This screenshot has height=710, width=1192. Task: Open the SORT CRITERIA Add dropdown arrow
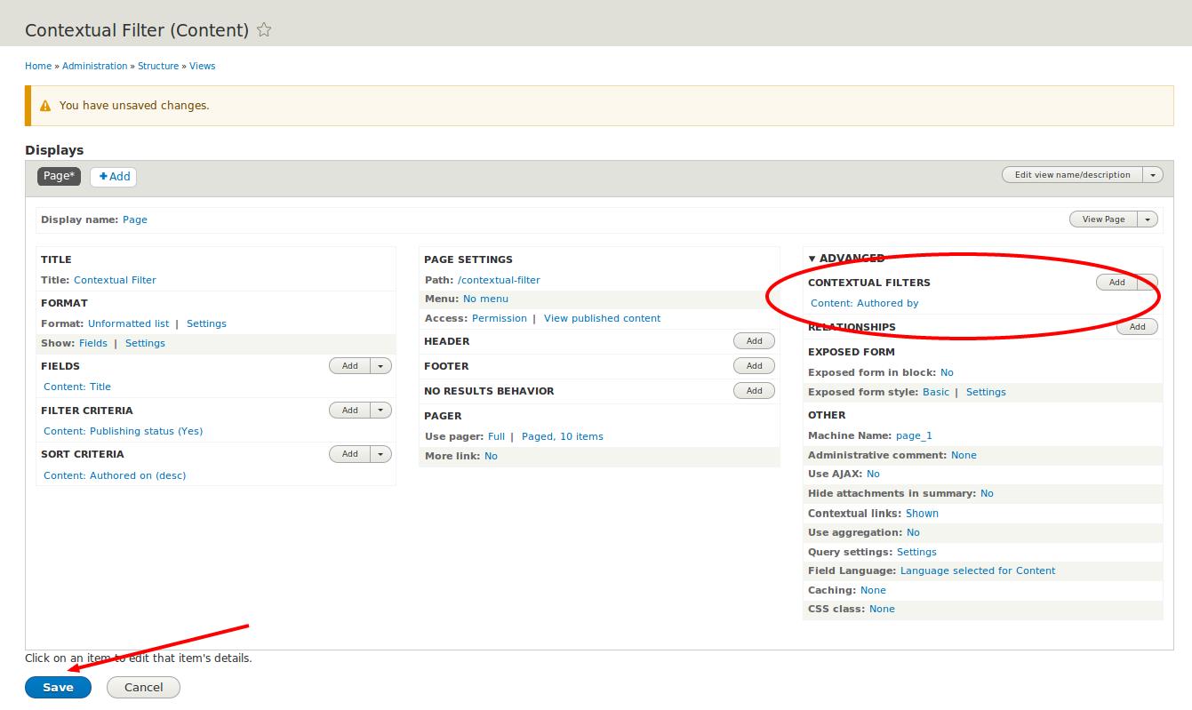pyautogui.click(x=380, y=453)
